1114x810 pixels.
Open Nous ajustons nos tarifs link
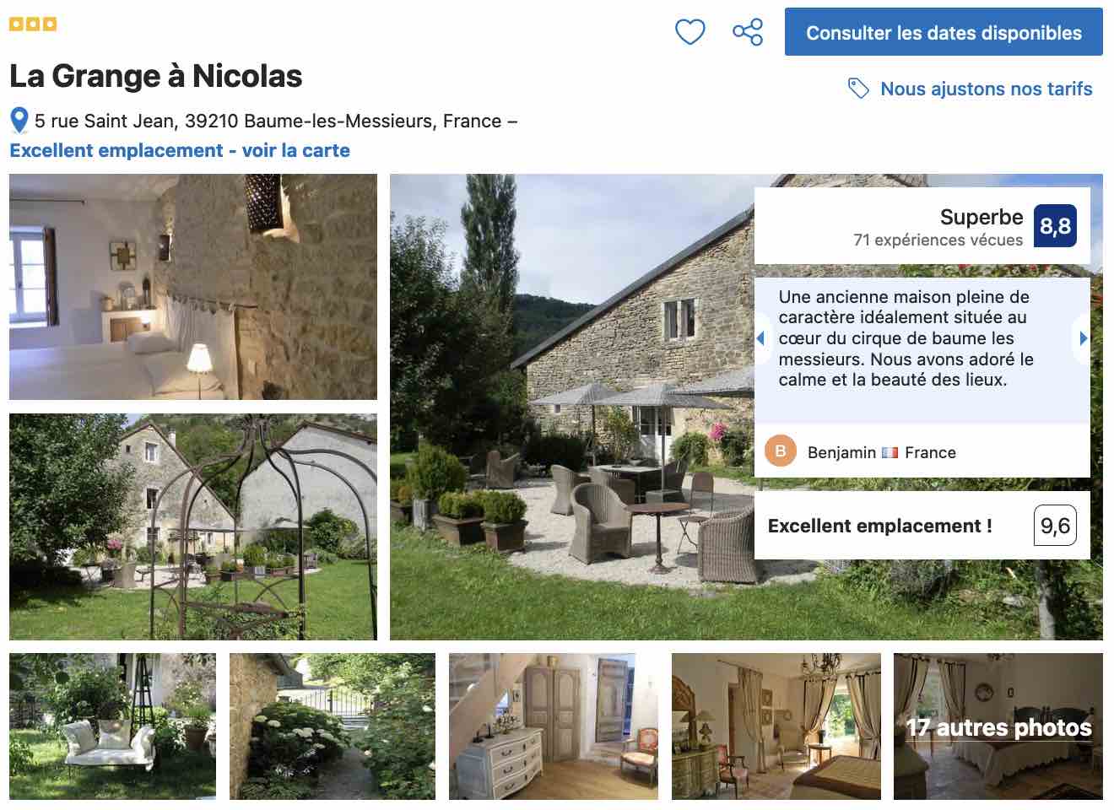point(986,89)
